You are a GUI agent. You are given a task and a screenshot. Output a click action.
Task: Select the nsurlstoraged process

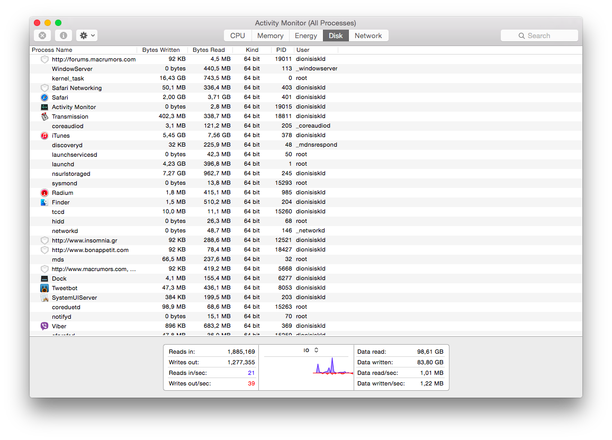tap(305, 173)
